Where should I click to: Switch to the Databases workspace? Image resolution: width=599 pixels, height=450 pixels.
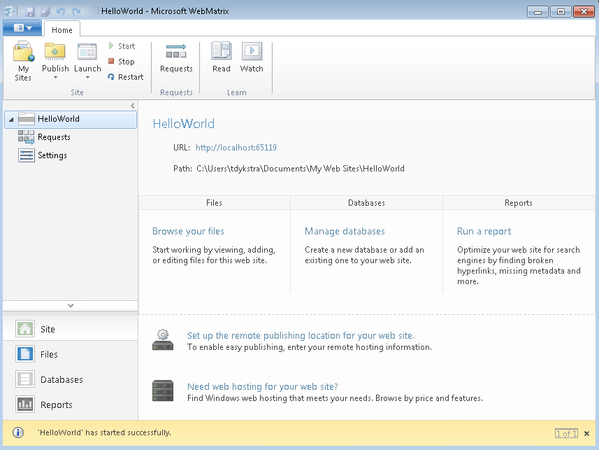tap(71, 379)
